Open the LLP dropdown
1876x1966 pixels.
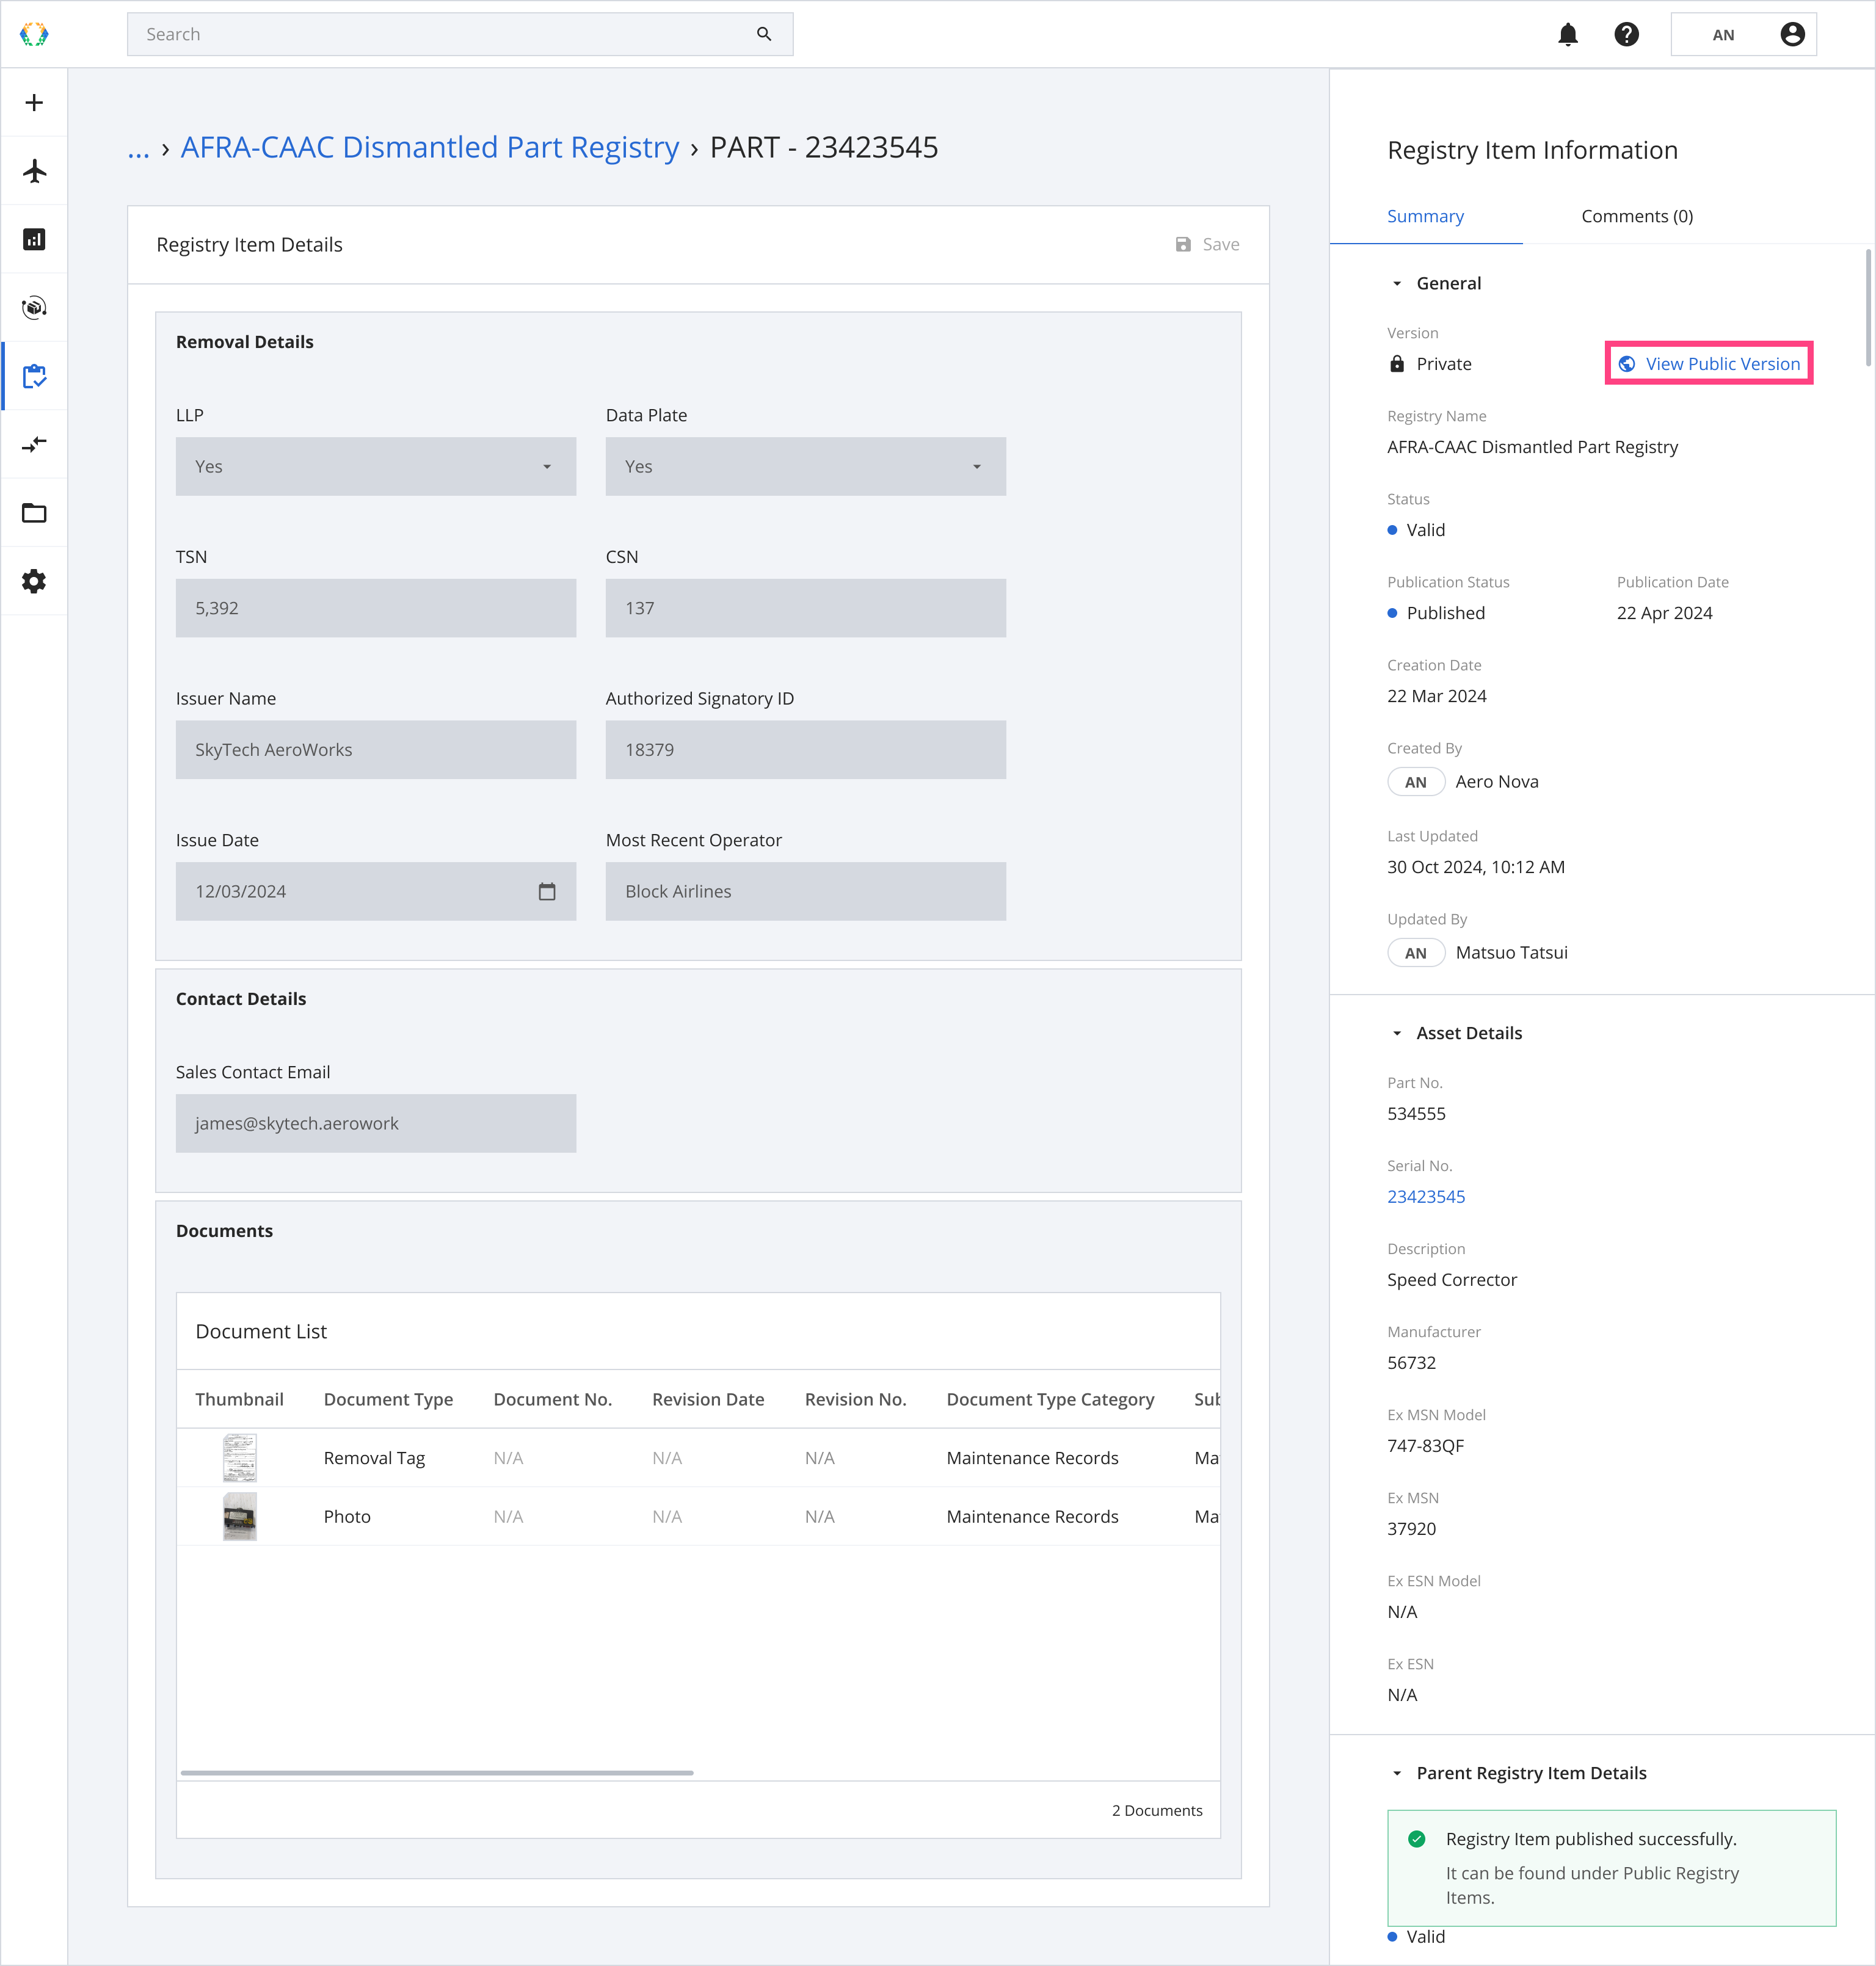point(375,467)
